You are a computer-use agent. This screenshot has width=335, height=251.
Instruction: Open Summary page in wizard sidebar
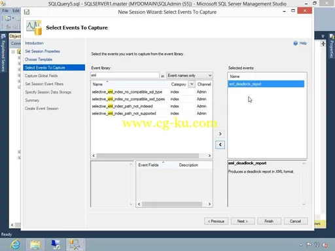click(x=32, y=100)
